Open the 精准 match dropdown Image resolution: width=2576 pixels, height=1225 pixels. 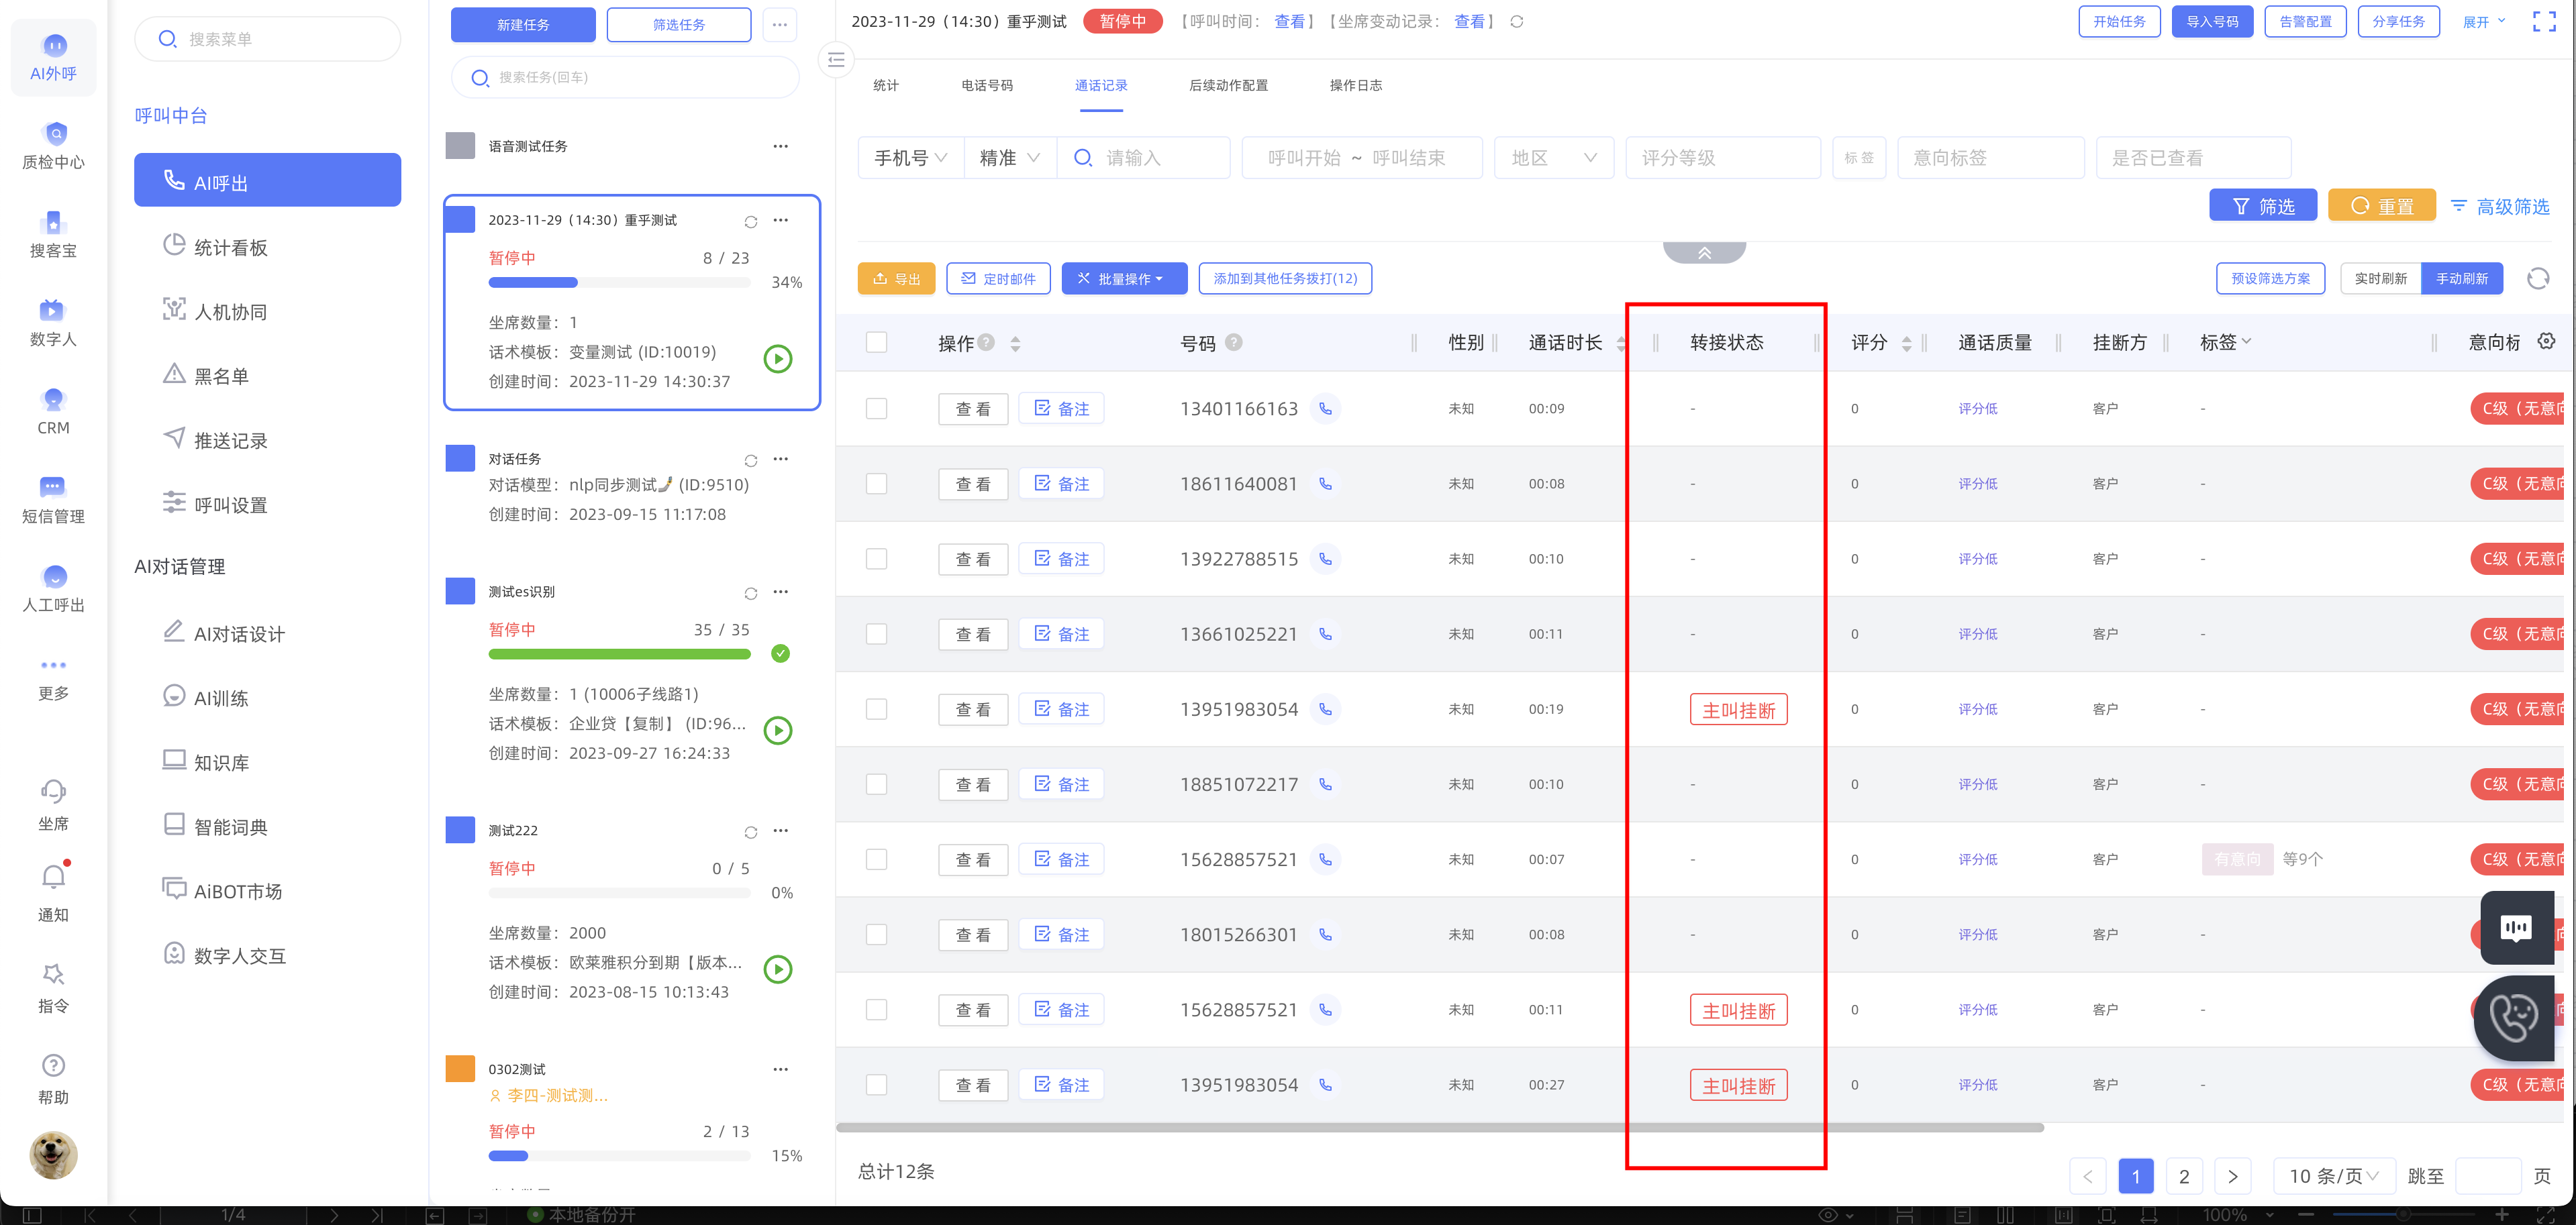click(1010, 158)
